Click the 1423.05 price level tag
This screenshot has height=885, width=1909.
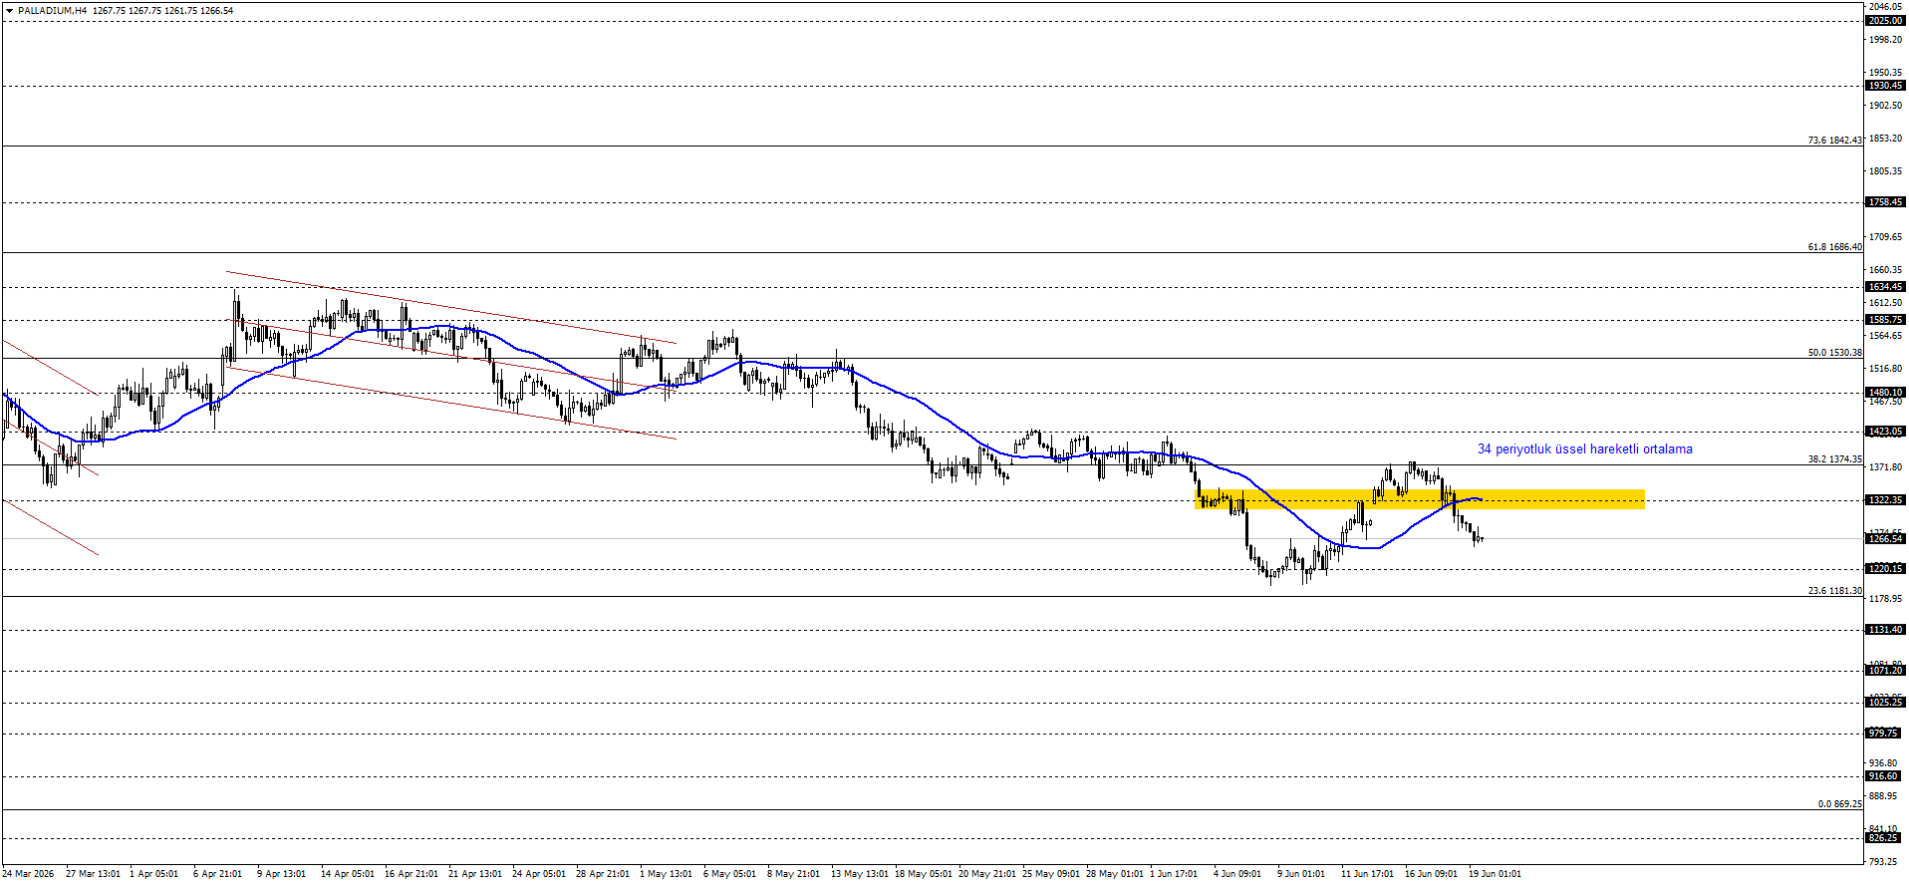click(x=1885, y=432)
